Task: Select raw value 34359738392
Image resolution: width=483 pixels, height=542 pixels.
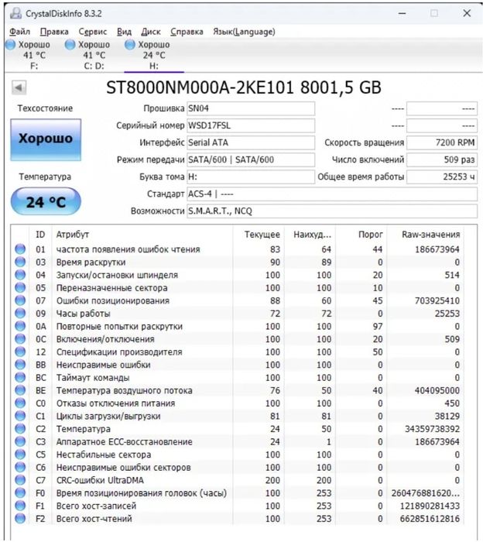Action: [x=432, y=429]
